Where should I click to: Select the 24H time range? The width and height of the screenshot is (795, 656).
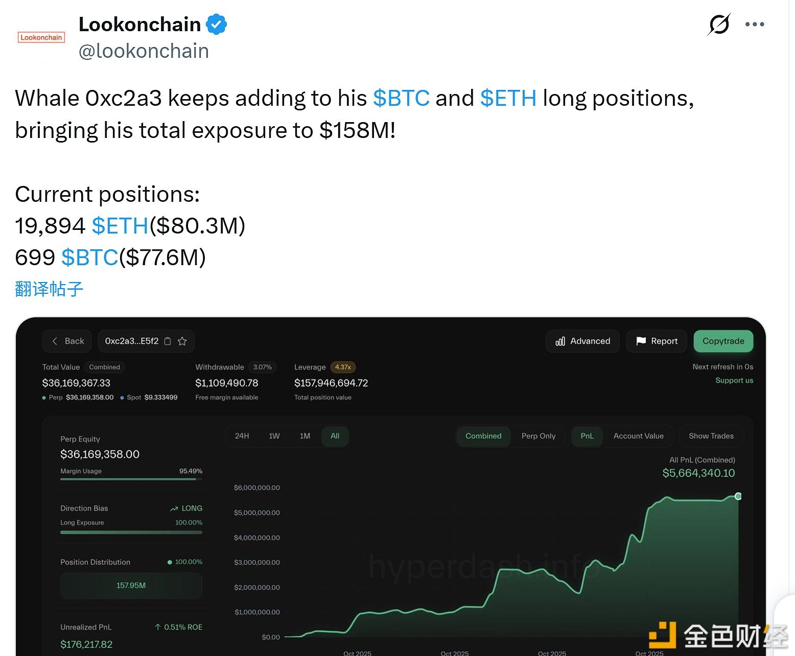(x=242, y=436)
